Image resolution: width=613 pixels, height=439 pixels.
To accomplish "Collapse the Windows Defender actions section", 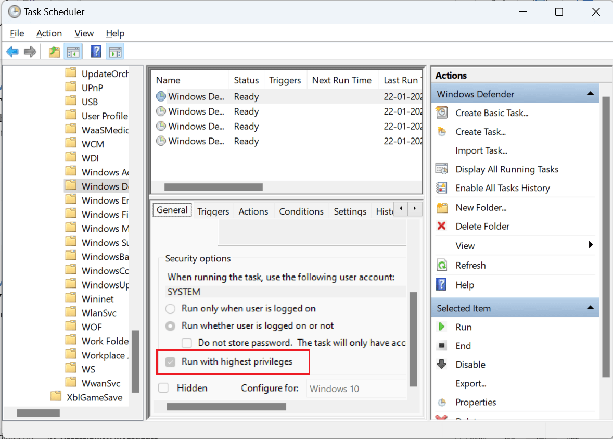I will (x=590, y=93).
